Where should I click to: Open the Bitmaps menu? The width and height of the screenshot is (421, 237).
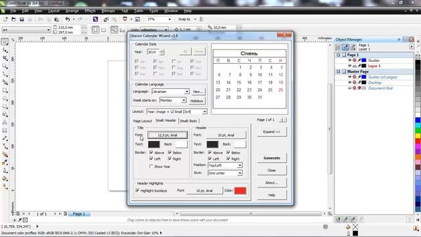click(x=108, y=11)
